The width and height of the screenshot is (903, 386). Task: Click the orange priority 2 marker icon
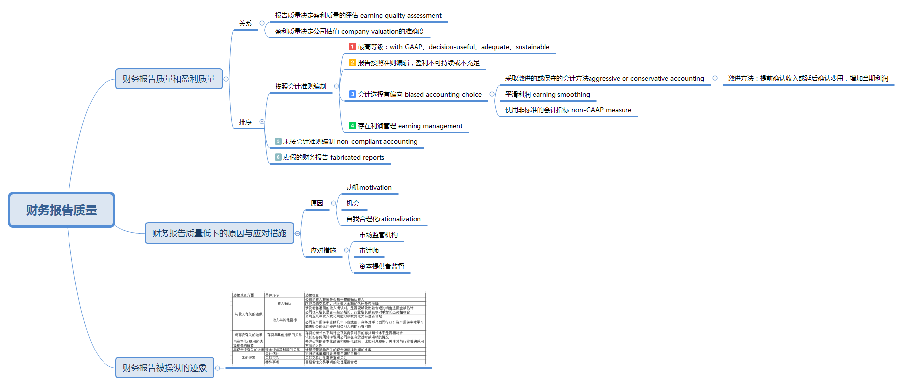352,63
